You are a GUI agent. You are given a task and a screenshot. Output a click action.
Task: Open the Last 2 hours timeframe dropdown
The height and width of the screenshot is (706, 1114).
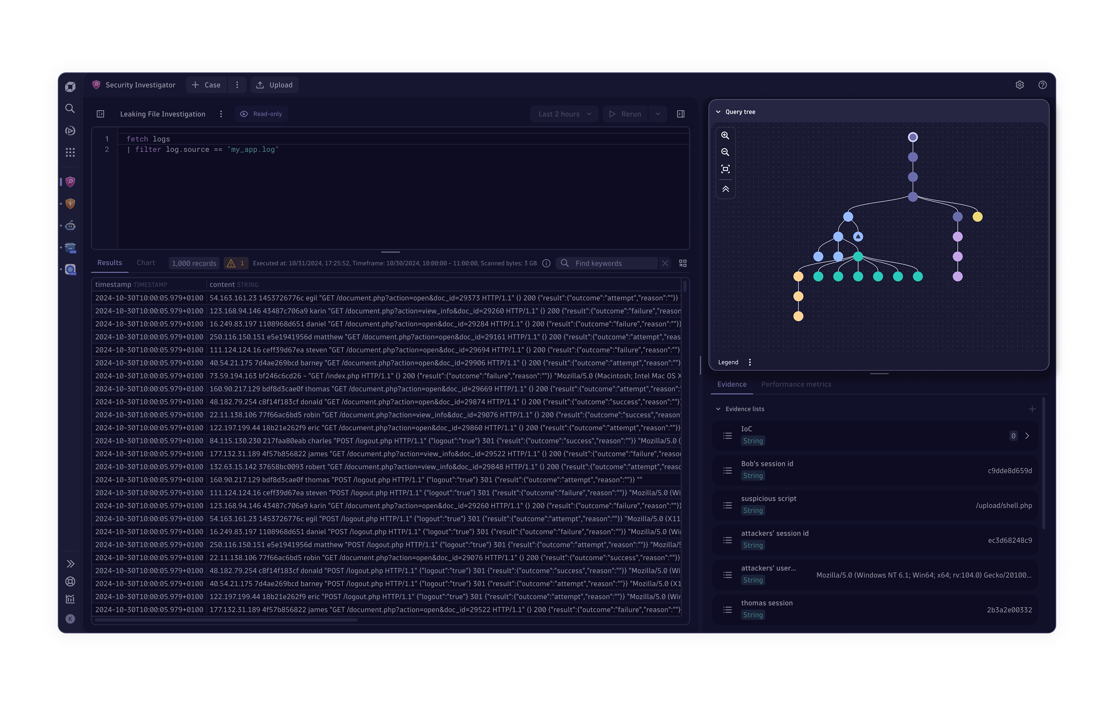coord(564,114)
